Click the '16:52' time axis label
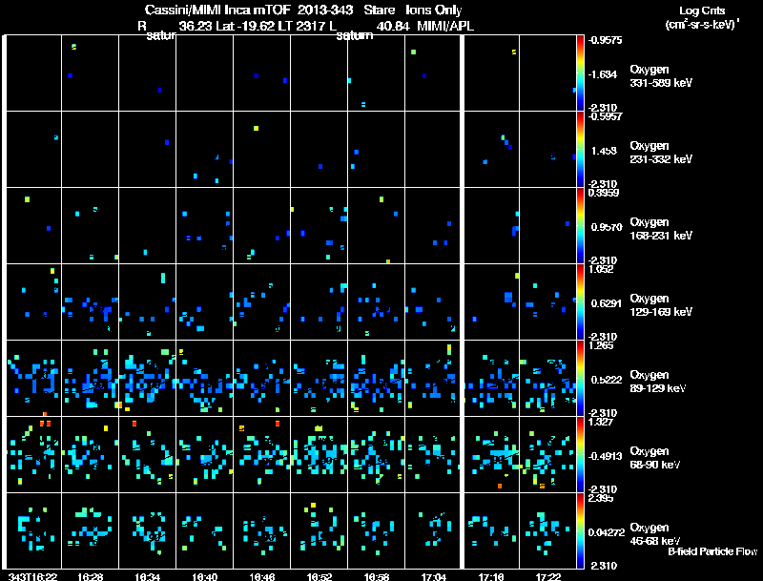Screen dimensions: 763x581 (x=320, y=576)
